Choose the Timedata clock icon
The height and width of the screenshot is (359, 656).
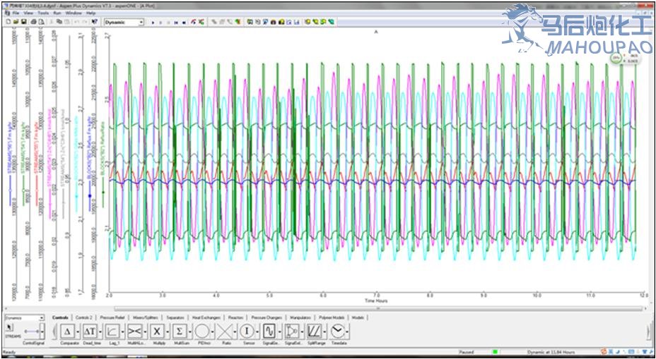point(337,331)
